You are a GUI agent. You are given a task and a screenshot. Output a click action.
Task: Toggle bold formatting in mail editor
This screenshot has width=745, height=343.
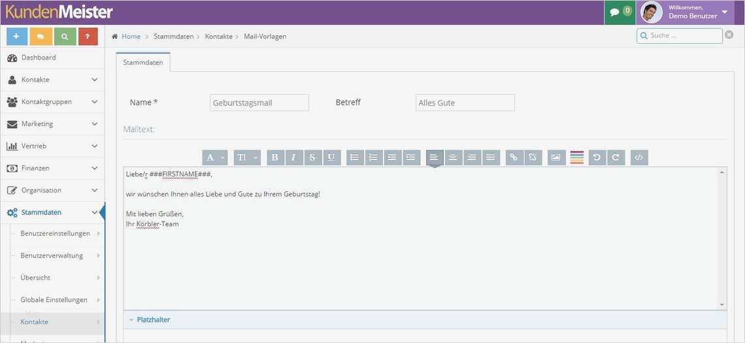275,157
